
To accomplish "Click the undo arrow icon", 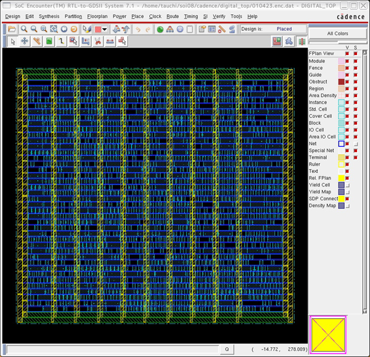I will [138, 29].
